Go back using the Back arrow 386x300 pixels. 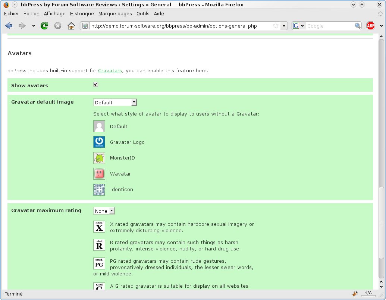(x=9, y=26)
